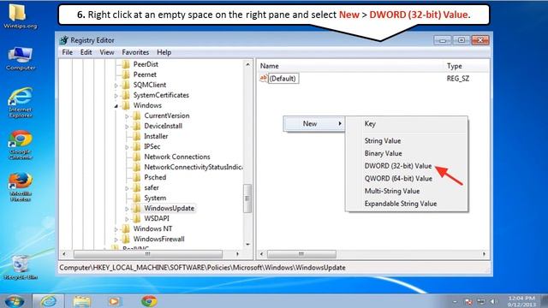
Task: Expand the Windows NT key
Action: [x=116, y=229]
